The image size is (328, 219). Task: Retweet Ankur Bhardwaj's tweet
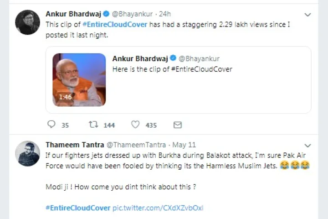93,125
